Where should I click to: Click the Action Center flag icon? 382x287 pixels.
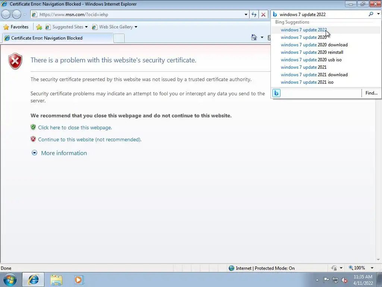point(326,280)
